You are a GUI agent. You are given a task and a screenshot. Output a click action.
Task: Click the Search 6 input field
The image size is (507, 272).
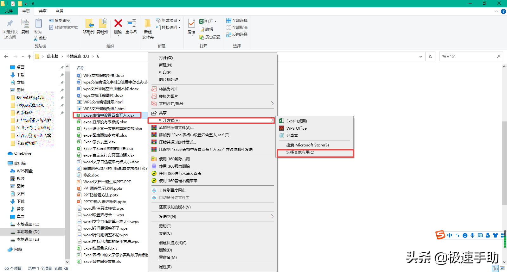(x=468, y=57)
